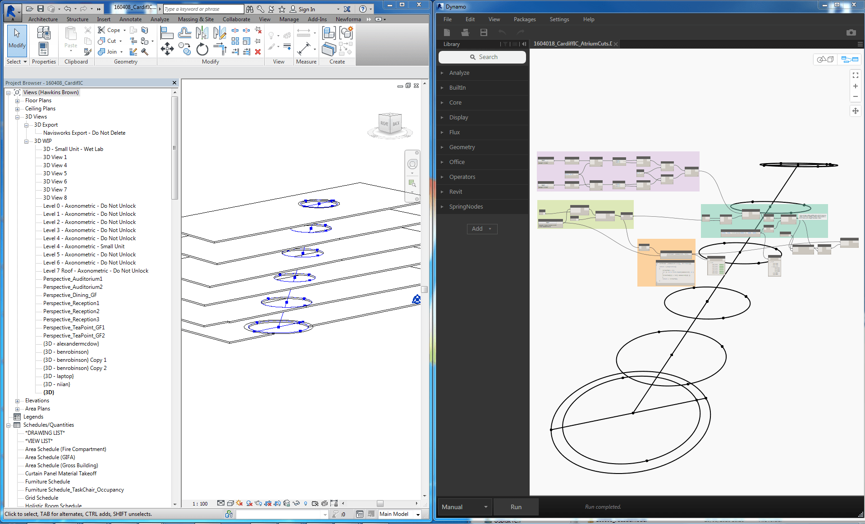Click the Dynamo library Search field
The height and width of the screenshot is (524, 865).
click(x=482, y=57)
